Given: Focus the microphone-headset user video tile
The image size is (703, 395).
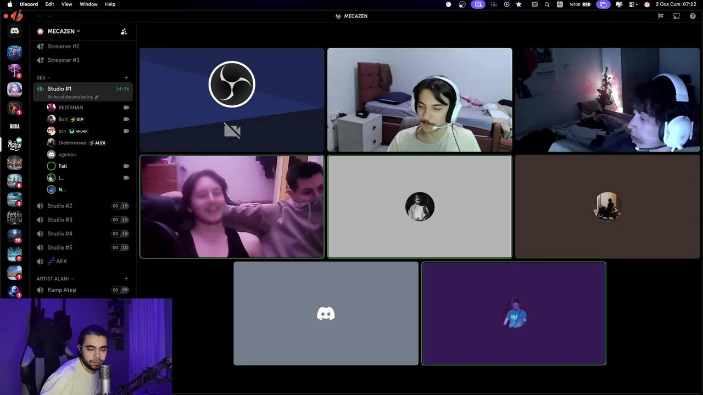Looking at the screenshot, I should (x=420, y=100).
